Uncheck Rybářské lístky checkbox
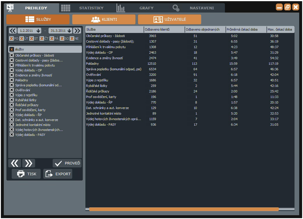This screenshot has width=303, height=219. [x=12, y=100]
